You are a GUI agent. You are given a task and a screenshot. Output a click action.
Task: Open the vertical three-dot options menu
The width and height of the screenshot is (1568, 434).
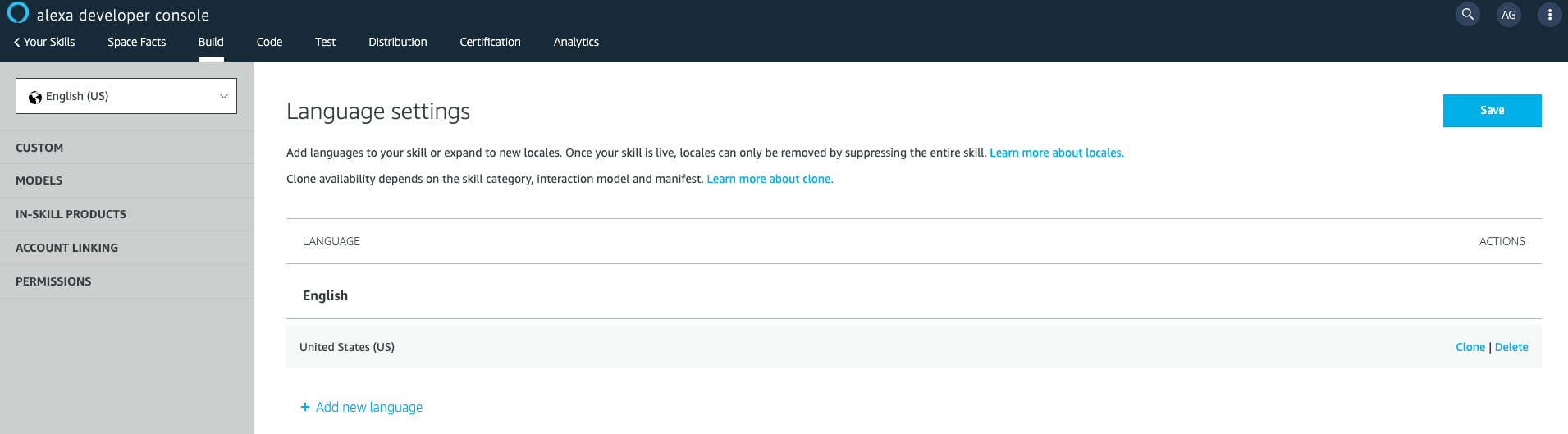point(1549,15)
